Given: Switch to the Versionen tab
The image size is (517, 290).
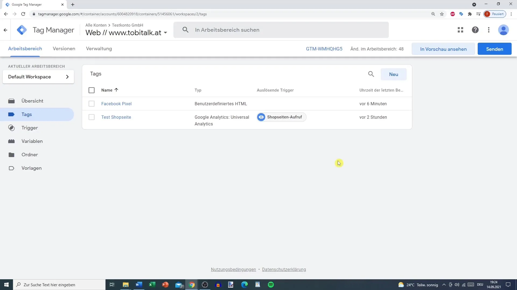Looking at the screenshot, I should (x=64, y=49).
